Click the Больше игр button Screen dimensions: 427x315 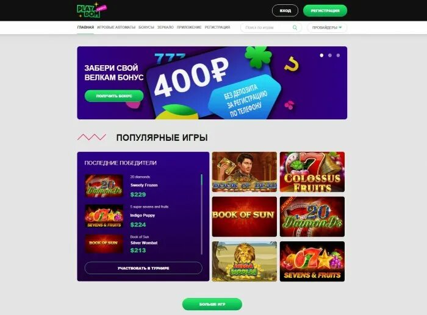(x=212, y=304)
